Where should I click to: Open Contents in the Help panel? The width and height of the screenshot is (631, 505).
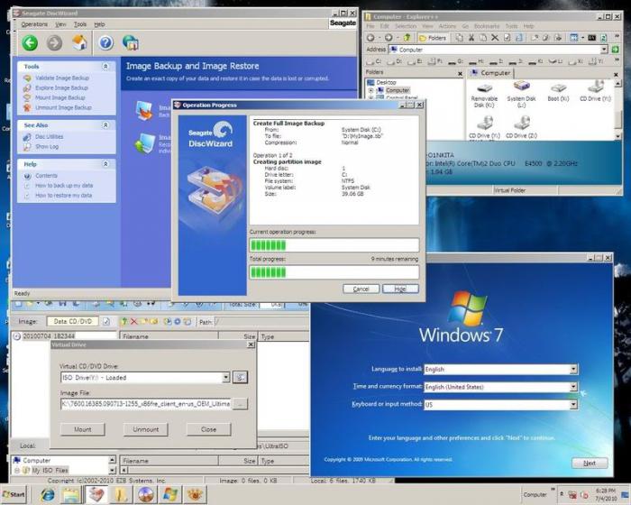point(46,176)
